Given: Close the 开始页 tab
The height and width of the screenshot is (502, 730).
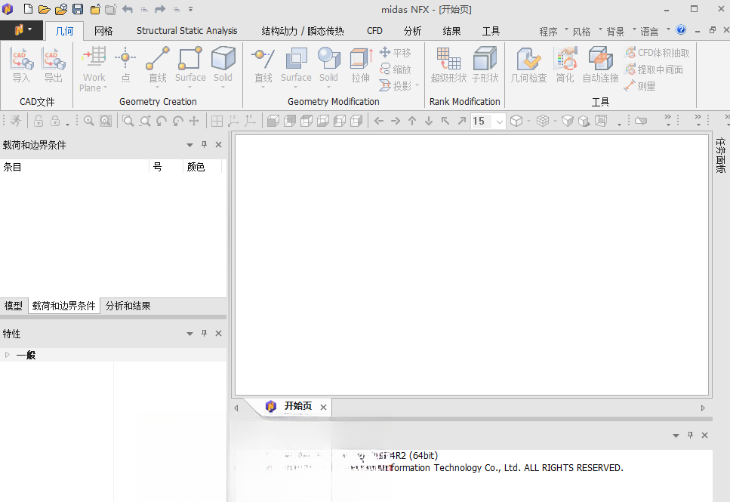Looking at the screenshot, I should coord(323,407).
